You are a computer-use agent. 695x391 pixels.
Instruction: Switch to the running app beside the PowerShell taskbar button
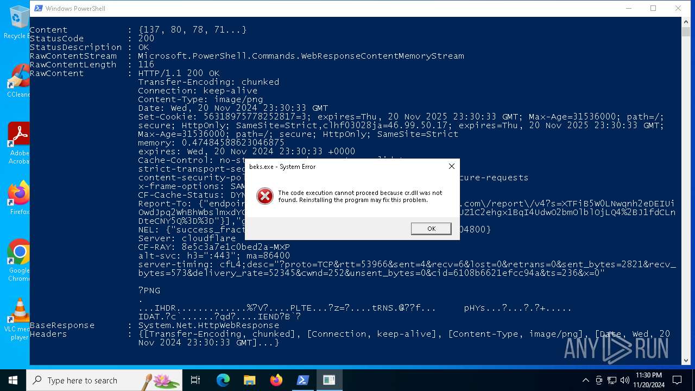(329, 380)
